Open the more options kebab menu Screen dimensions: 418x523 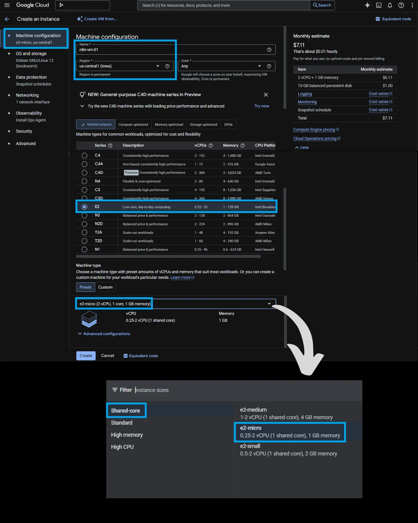(412, 5)
